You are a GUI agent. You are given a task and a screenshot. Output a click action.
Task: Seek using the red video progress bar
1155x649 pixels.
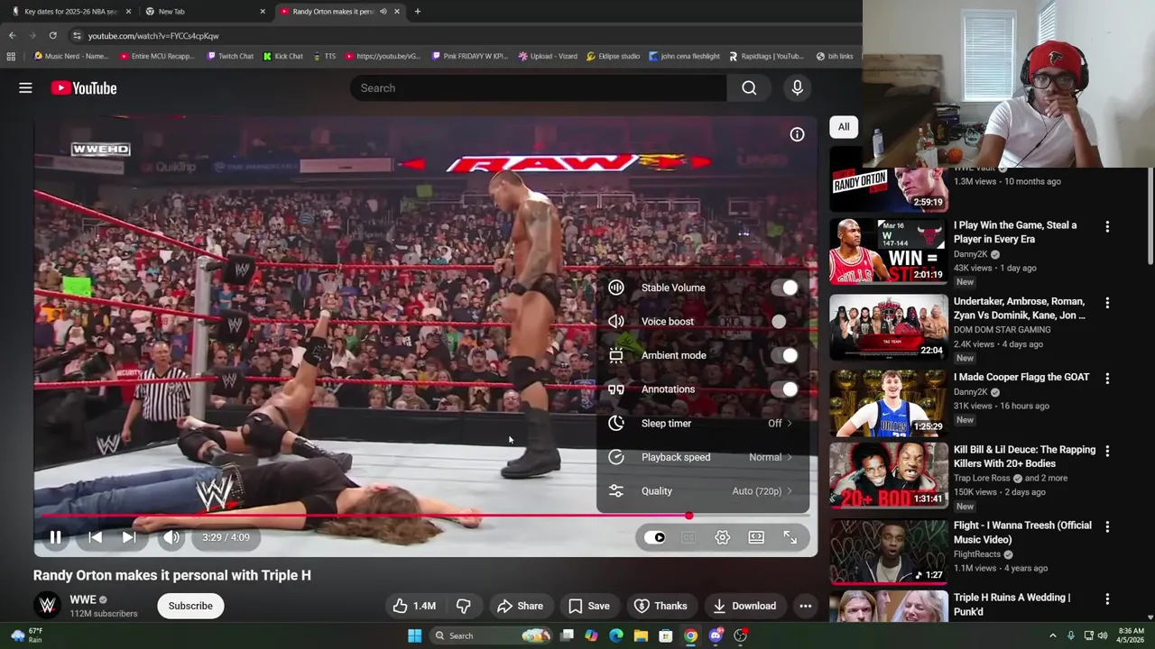pos(426,516)
